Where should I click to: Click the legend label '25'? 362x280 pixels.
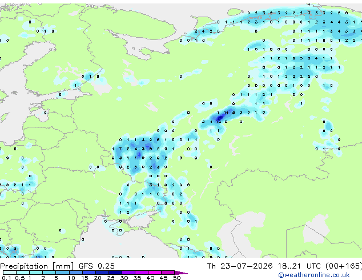pyautogui.click(x=111, y=278)
